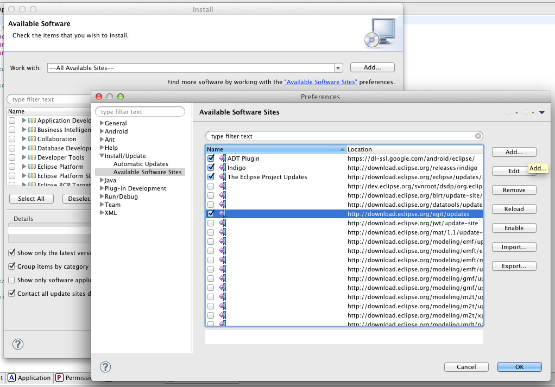This screenshot has width=555, height=387.
Task: Click Select All in Install window
Action: click(31, 199)
